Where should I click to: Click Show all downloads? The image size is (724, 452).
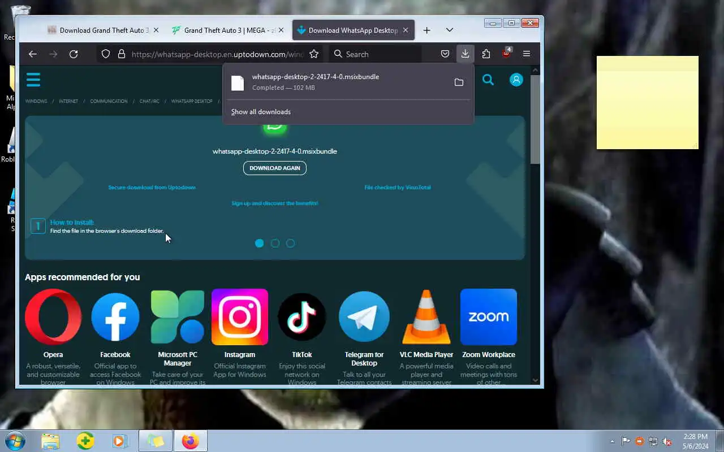[261, 112]
